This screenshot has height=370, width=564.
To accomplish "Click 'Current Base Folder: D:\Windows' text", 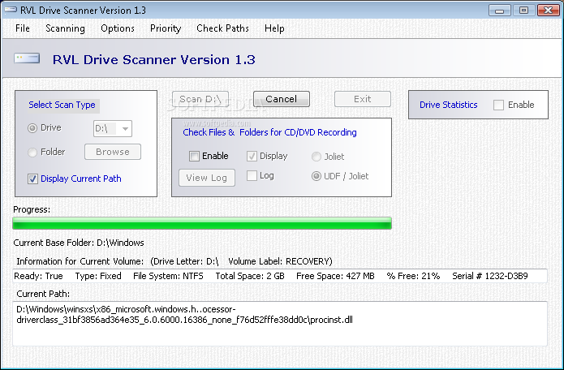I will tap(79, 243).
